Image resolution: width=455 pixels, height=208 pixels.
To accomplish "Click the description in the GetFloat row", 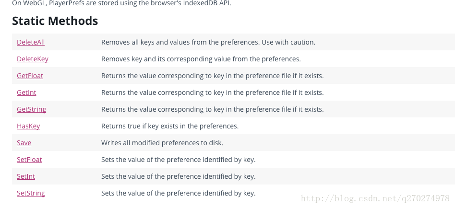I will click(x=212, y=76).
